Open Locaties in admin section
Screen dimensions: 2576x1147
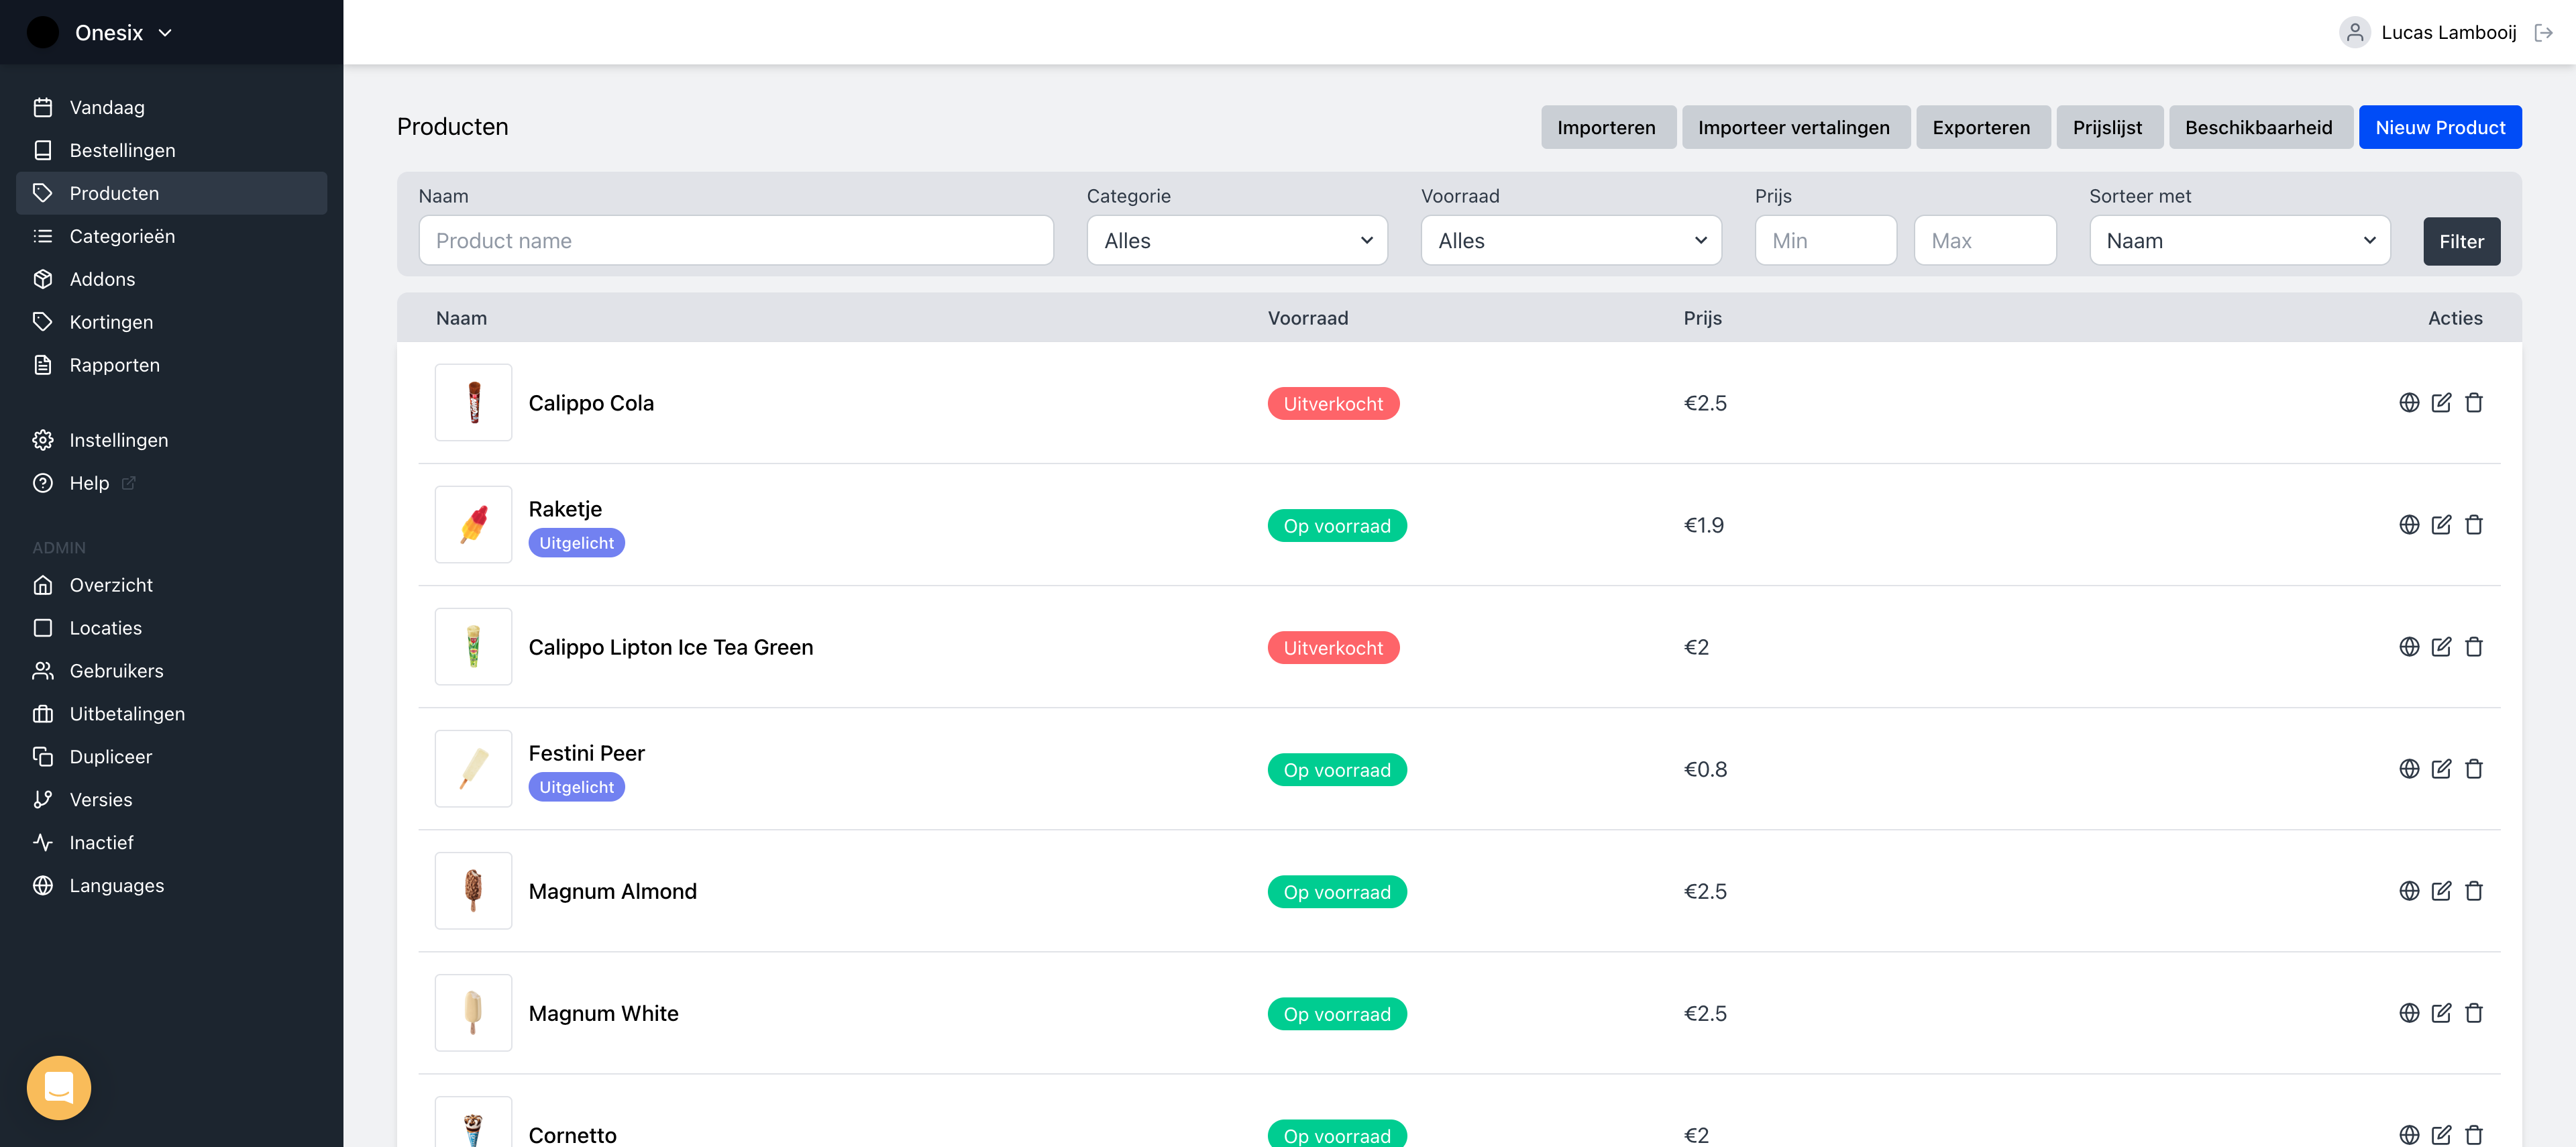(x=171, y=628)
